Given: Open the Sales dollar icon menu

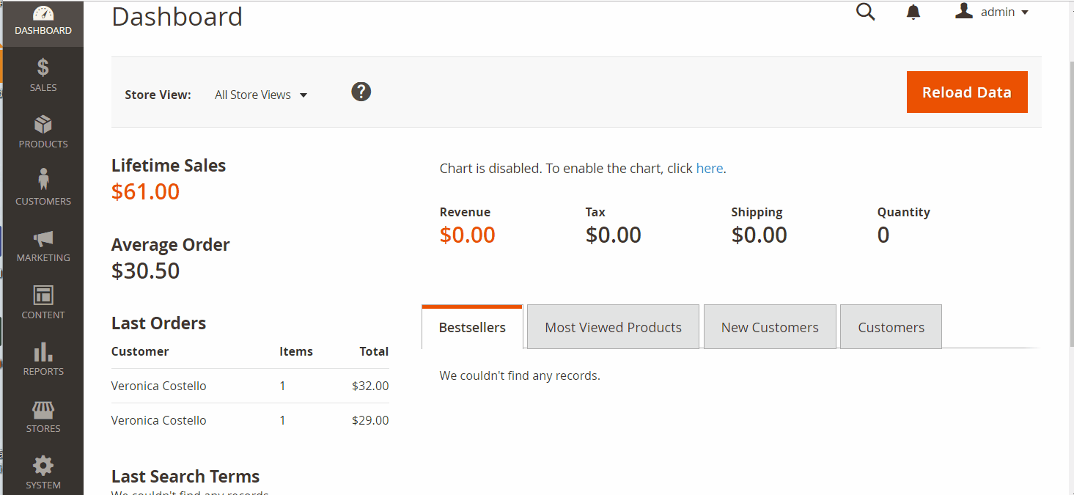Looking at the screenshot, I should click(43, 68).
